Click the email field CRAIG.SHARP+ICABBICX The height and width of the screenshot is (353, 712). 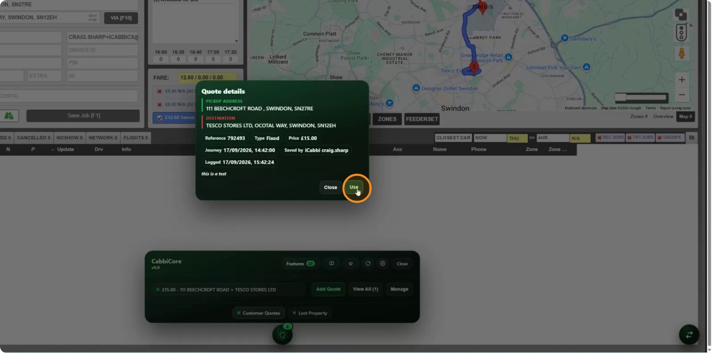(x=102, y=37)
